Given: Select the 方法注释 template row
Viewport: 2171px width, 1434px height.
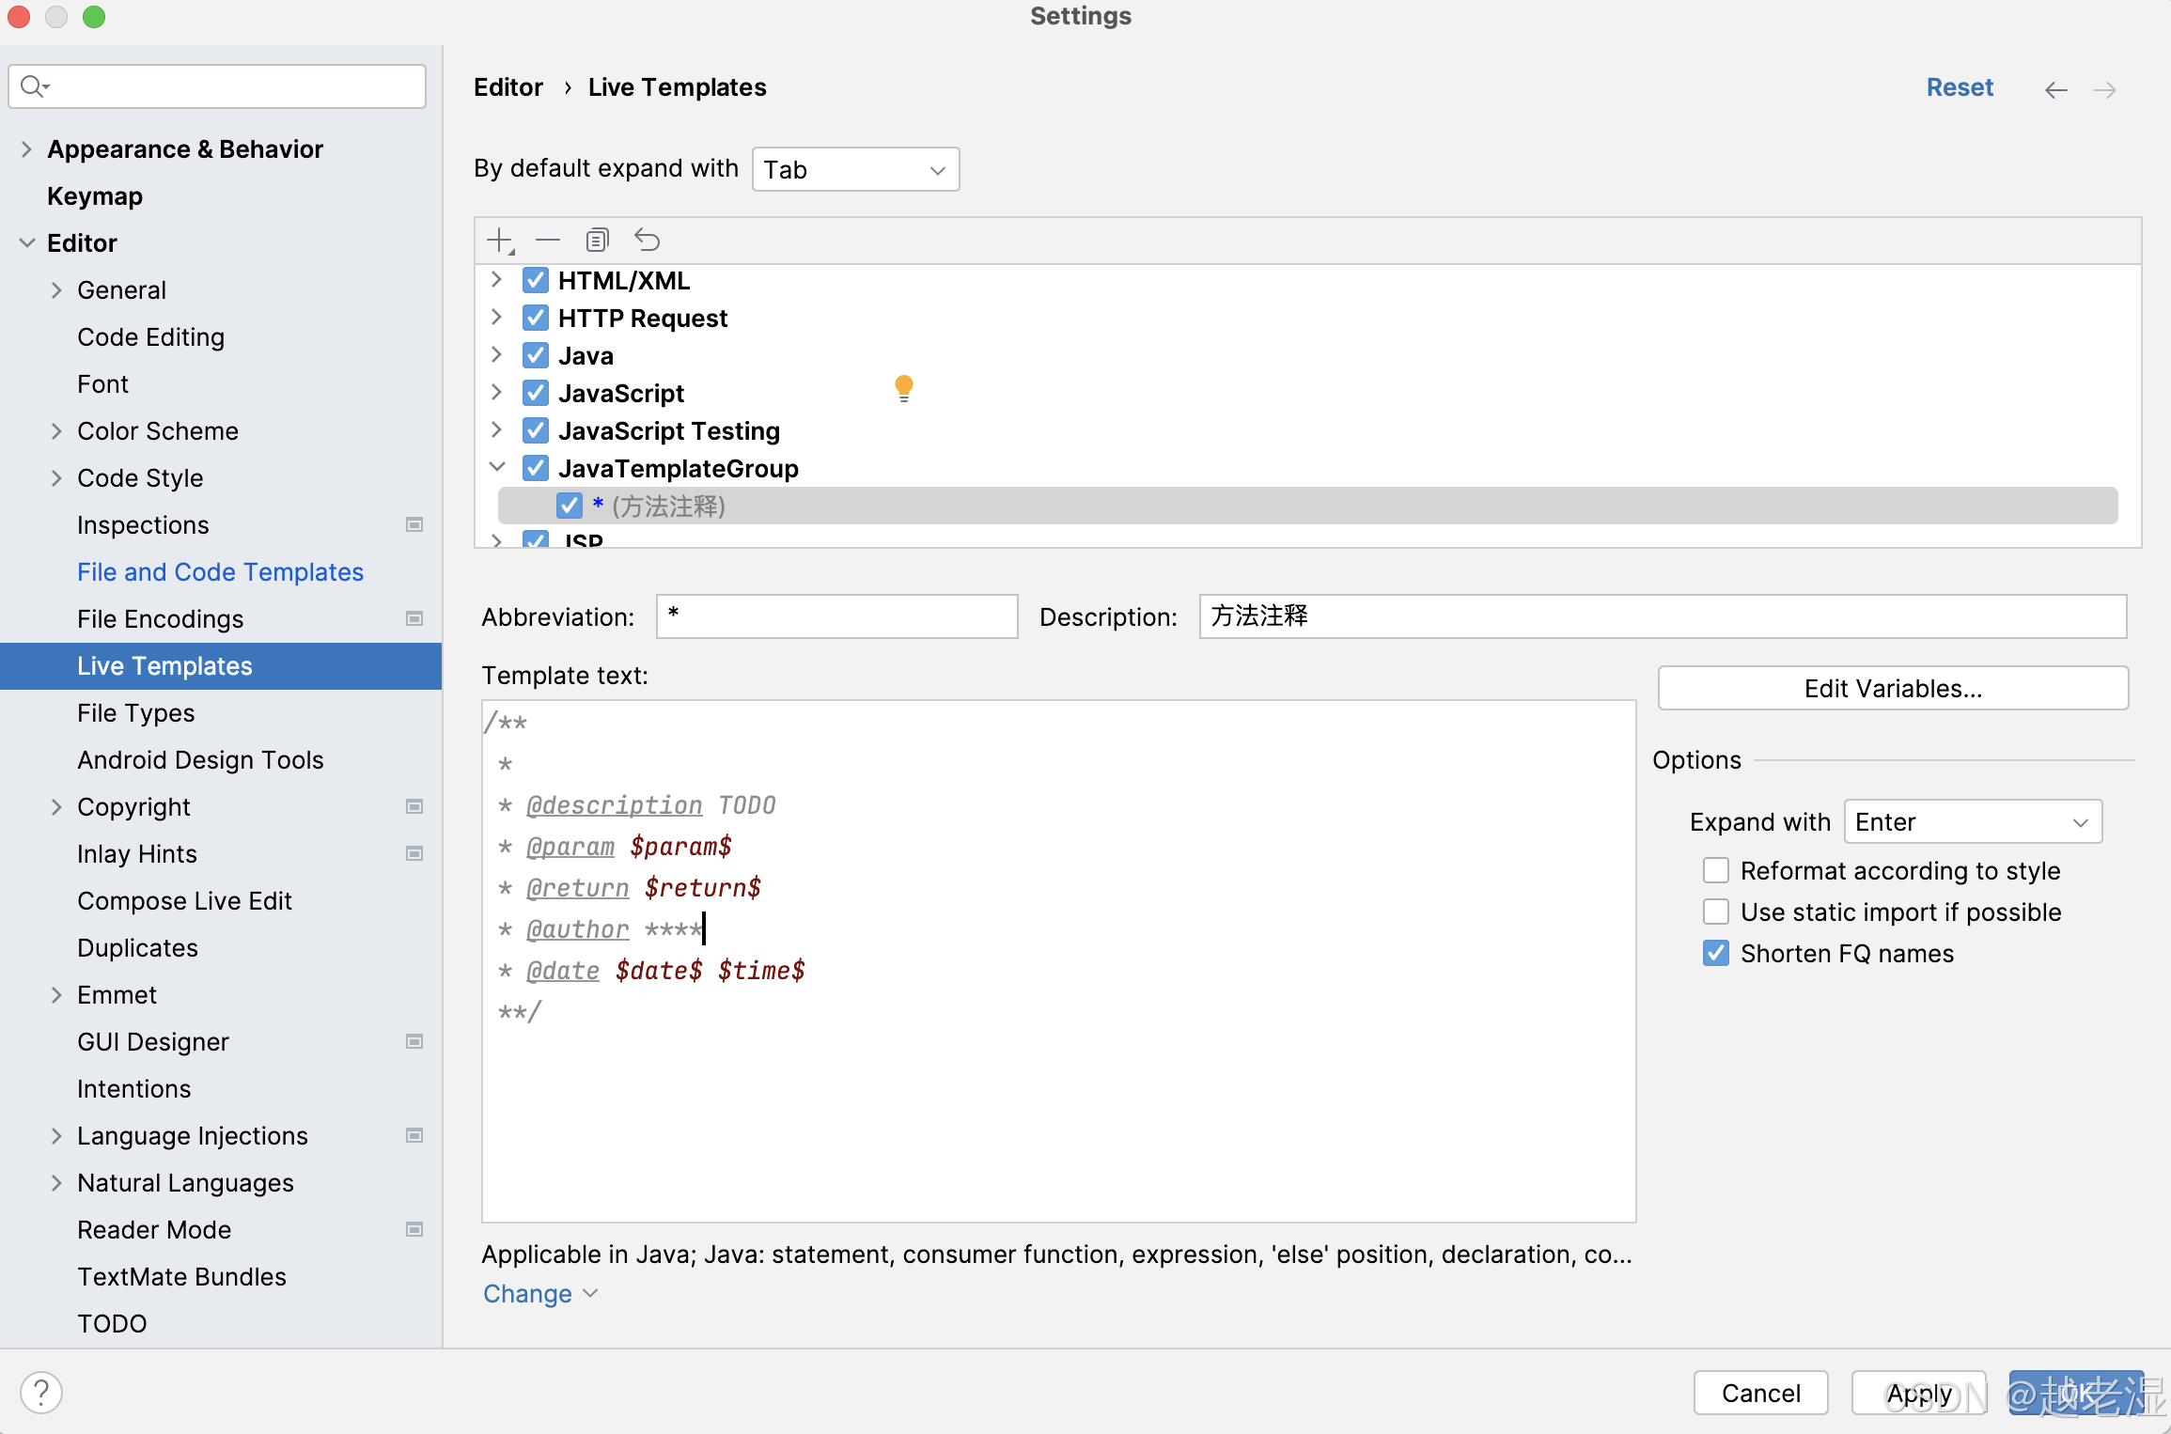Looking at the screenshot, I should [x=669, y=507].
